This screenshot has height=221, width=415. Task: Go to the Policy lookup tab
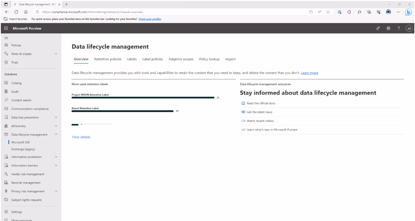[x=209, y=59]
